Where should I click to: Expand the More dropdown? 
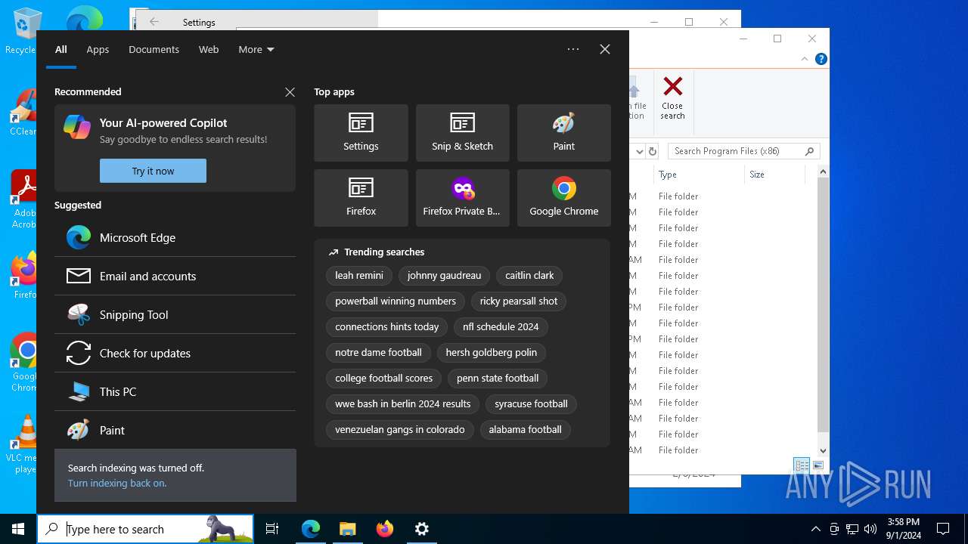point(256,49)
